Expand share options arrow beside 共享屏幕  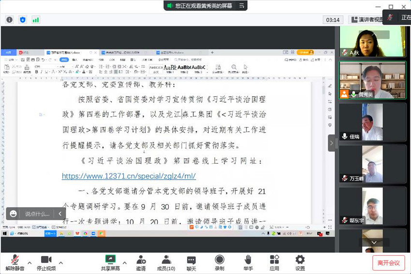125,262
